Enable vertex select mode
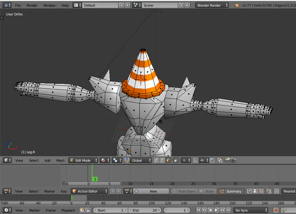 [156, 160]
